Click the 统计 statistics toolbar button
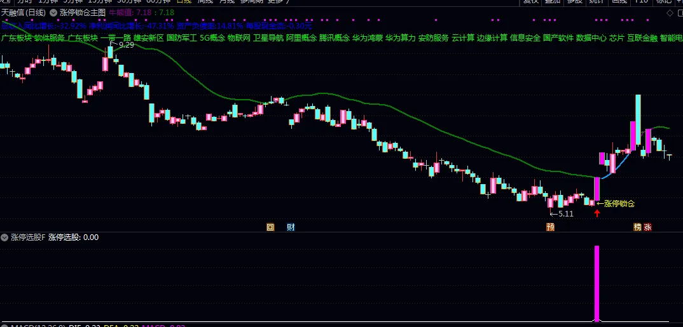The height and width of the screenshot is (327, 683). pyautogui.click(x=597, y=2)
